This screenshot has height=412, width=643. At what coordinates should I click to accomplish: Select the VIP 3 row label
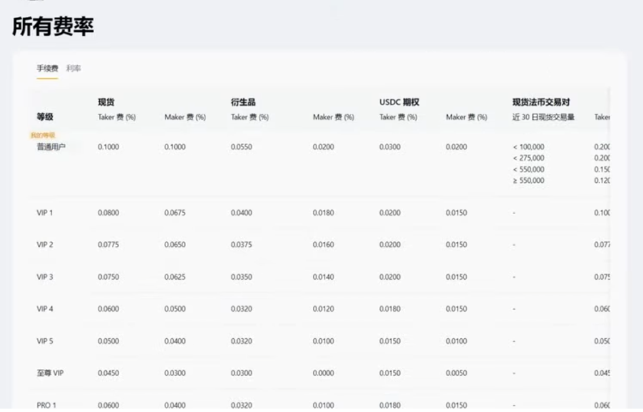(x=45, y=277)
